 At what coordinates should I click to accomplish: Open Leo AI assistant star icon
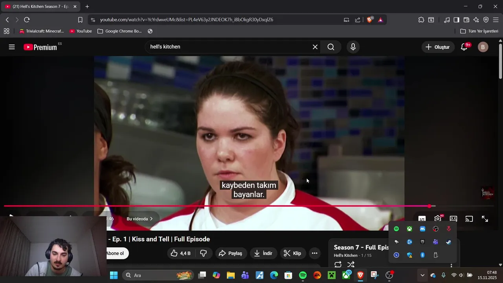[476, 20]
